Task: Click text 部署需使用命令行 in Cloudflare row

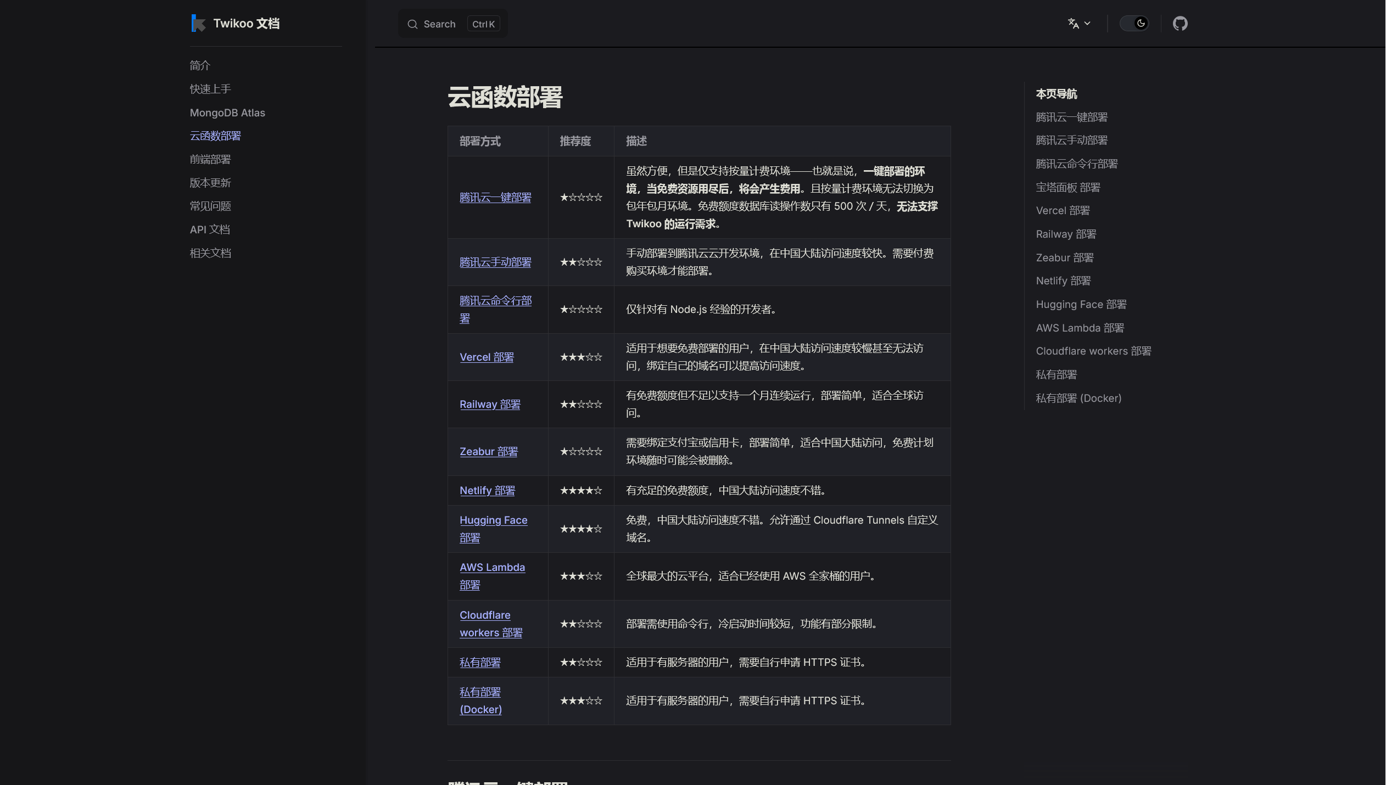Action: [x=667, y=624]
